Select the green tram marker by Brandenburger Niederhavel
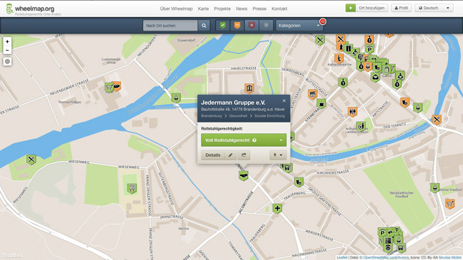The height and width of the screenshot is (260, 463). [x=176, y=98]
